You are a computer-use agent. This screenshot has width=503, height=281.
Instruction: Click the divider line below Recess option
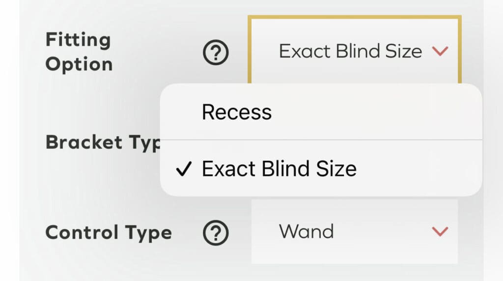pos(321,140)
